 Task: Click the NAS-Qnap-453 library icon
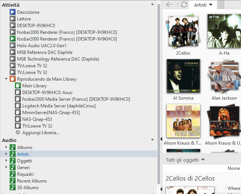tap(18, 119)
